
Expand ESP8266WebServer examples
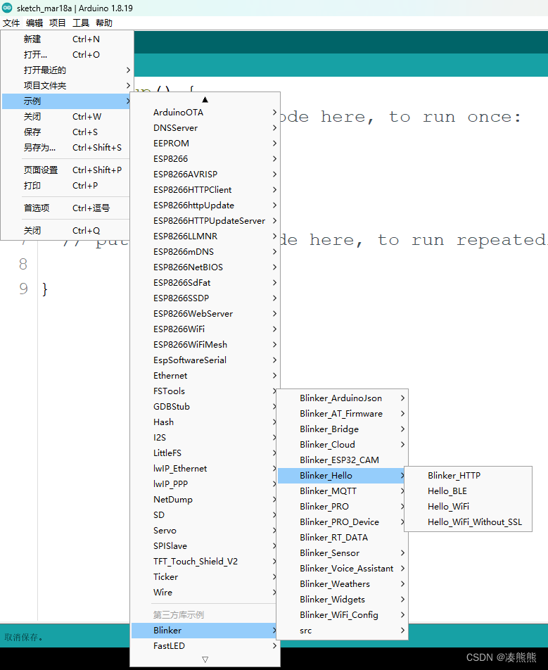pyautogui.click(x=205, y=314)
